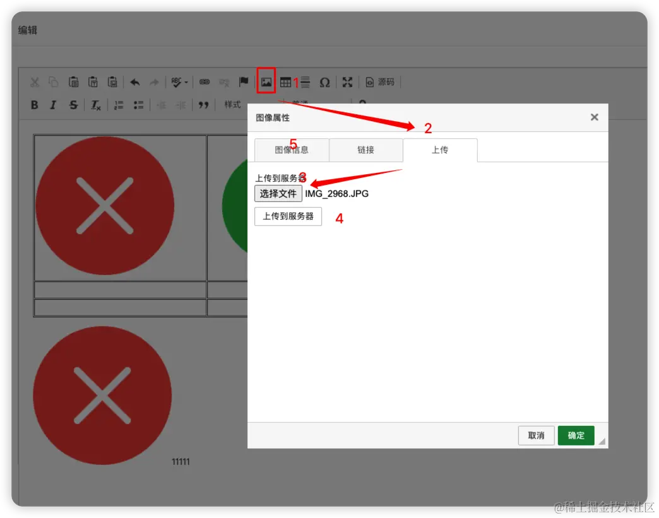659x518 pixels.
Task: Click the Remove format Tx icon
Action: pos(96,105)
